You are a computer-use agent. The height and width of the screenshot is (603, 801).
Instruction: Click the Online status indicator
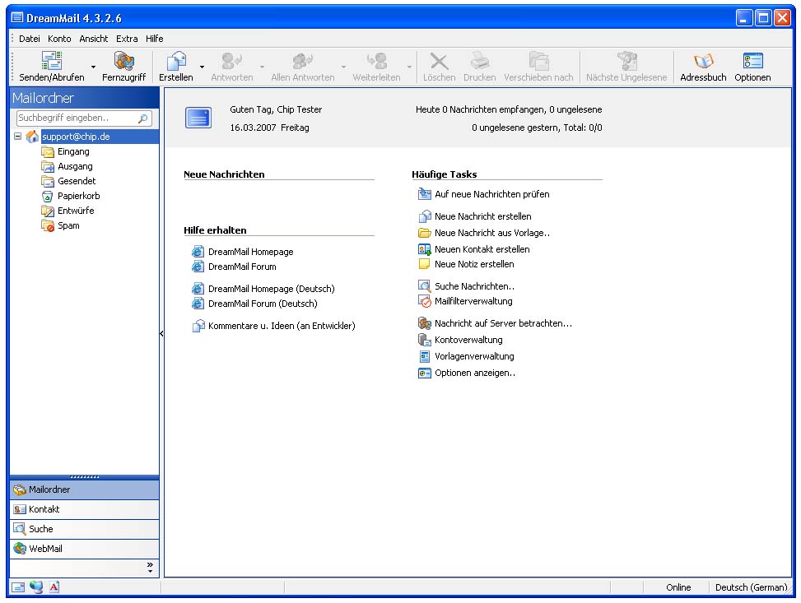(678, 587)
